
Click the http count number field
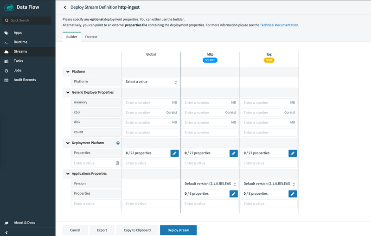pos(210,133)
